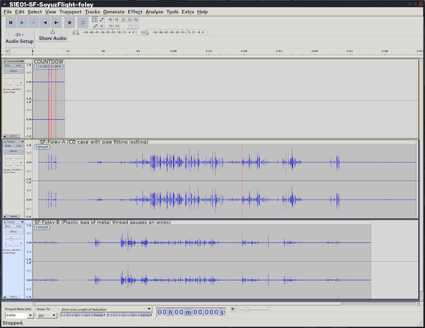Click the Share Audio button

click(53, 36)
